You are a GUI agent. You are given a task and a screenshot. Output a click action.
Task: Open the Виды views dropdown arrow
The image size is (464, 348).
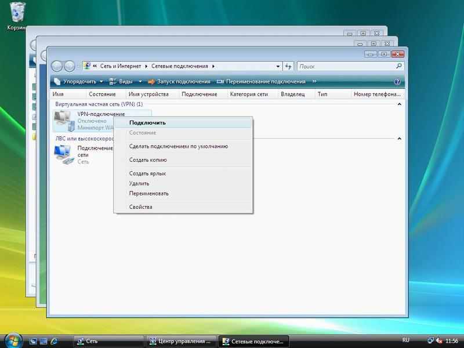(x=140, y=82)
